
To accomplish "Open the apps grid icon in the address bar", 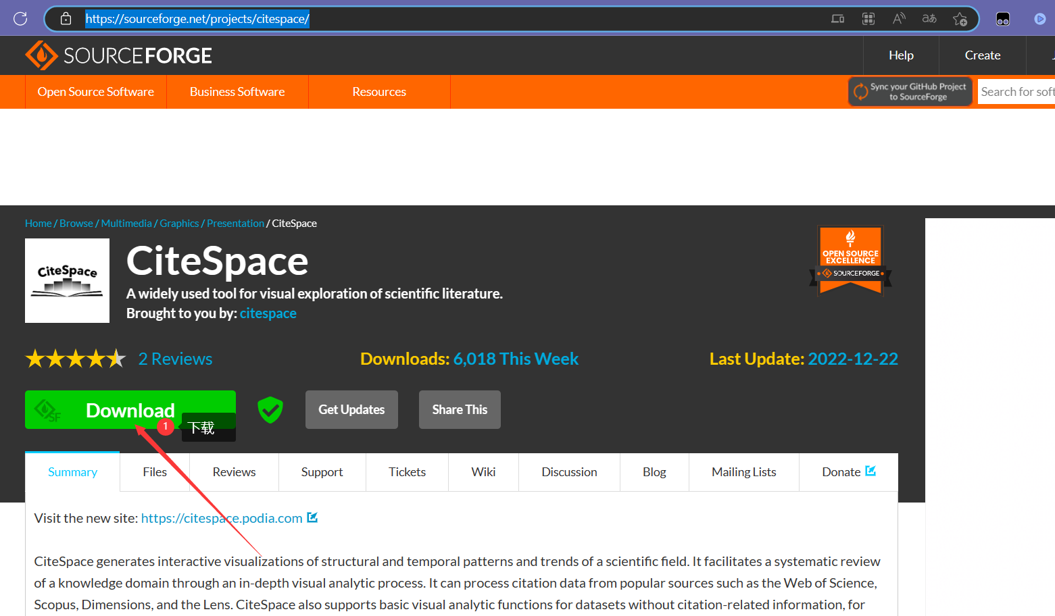I will coord(868,19).
